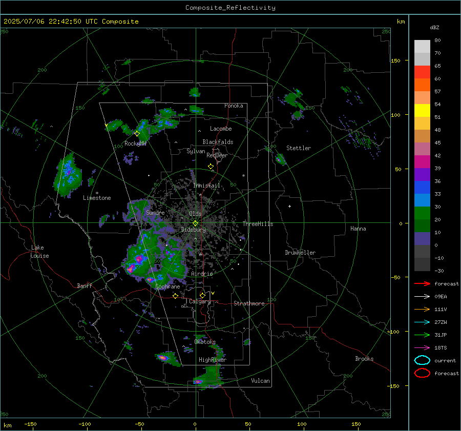The image size is (461, 431).
Task: Click the Lake Louise label
Action: [39, 252]
